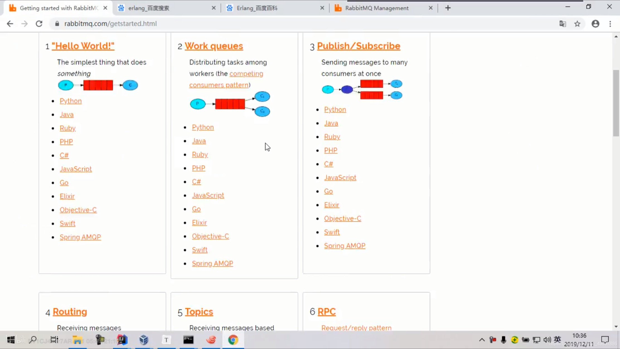The image size is (620, 349).
Task: Open the Chrome taskbar icon
Action: [x=233, y=340]
